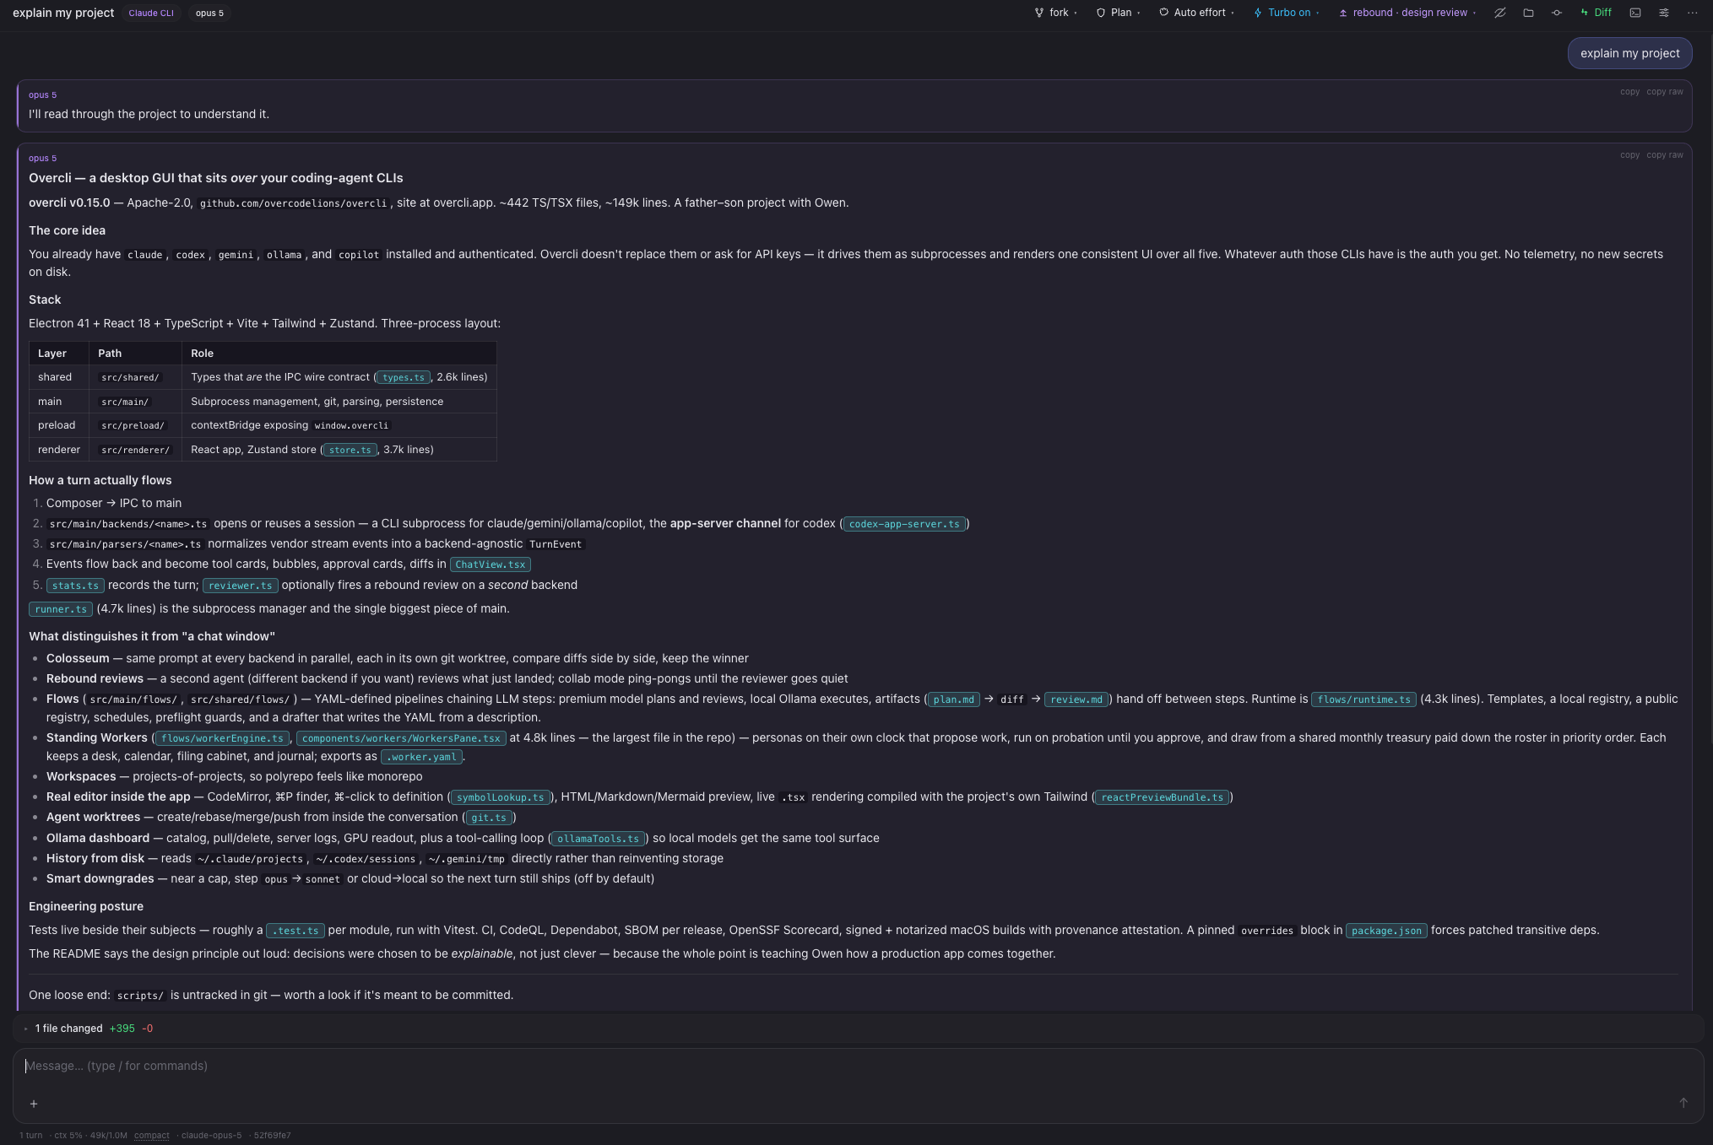Click the git commit node icon in the header
Screen dimensions: 1713x1145
(1557, 13)
